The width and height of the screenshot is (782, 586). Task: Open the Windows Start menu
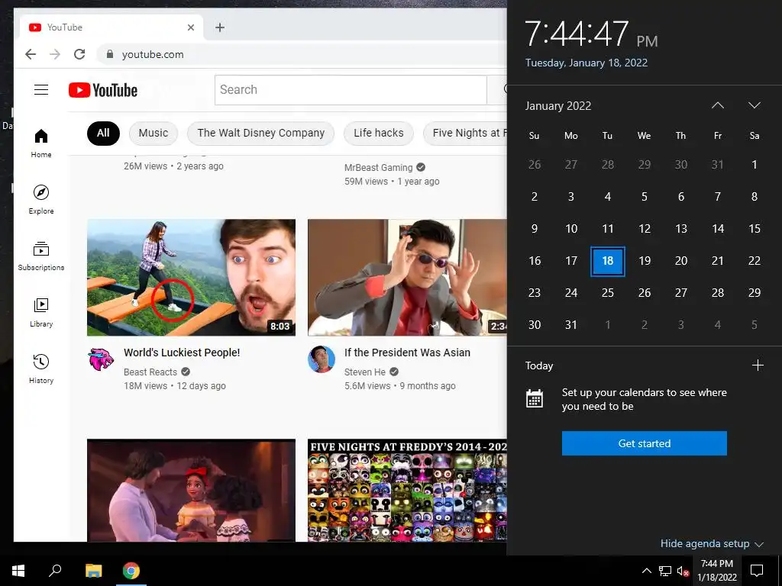[x=18, y=571]
